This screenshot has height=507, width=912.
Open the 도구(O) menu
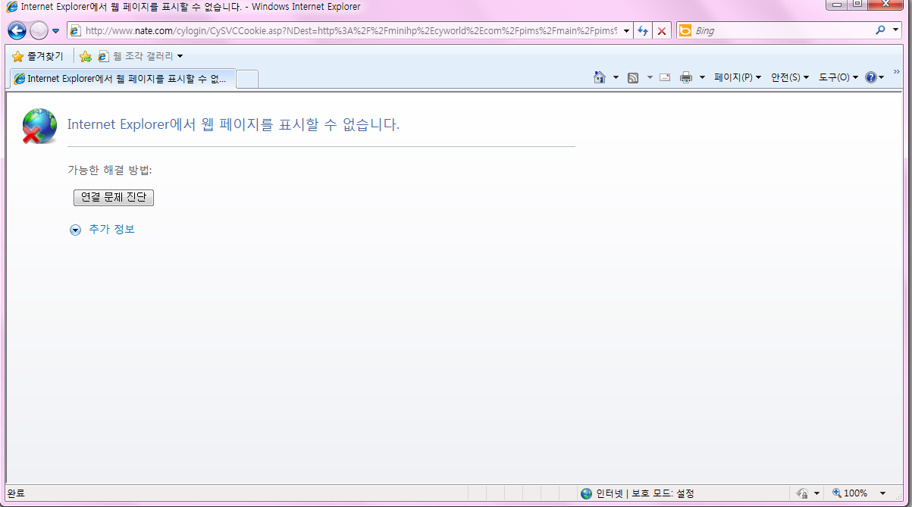838,77
